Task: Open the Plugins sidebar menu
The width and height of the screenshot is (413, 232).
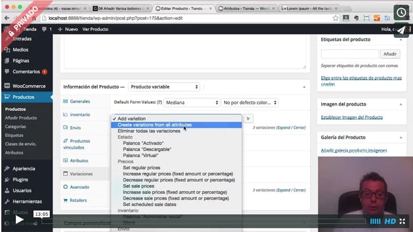Action: [20, 179]
